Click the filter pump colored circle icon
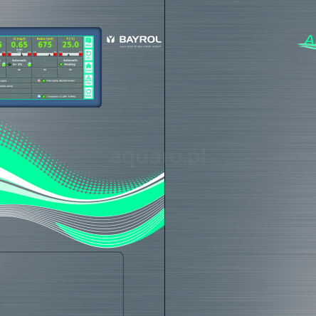 pos(39,80)
